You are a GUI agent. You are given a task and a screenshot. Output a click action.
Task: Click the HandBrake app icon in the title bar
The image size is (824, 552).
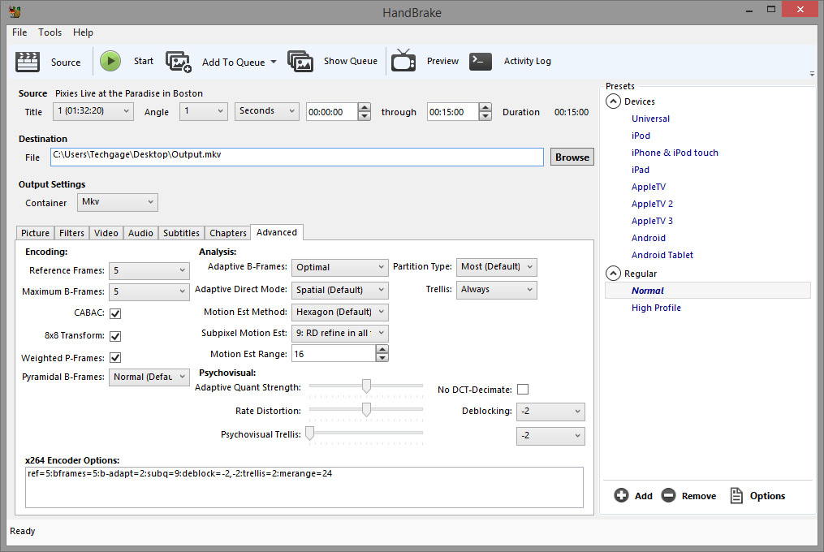pos(15,11)
